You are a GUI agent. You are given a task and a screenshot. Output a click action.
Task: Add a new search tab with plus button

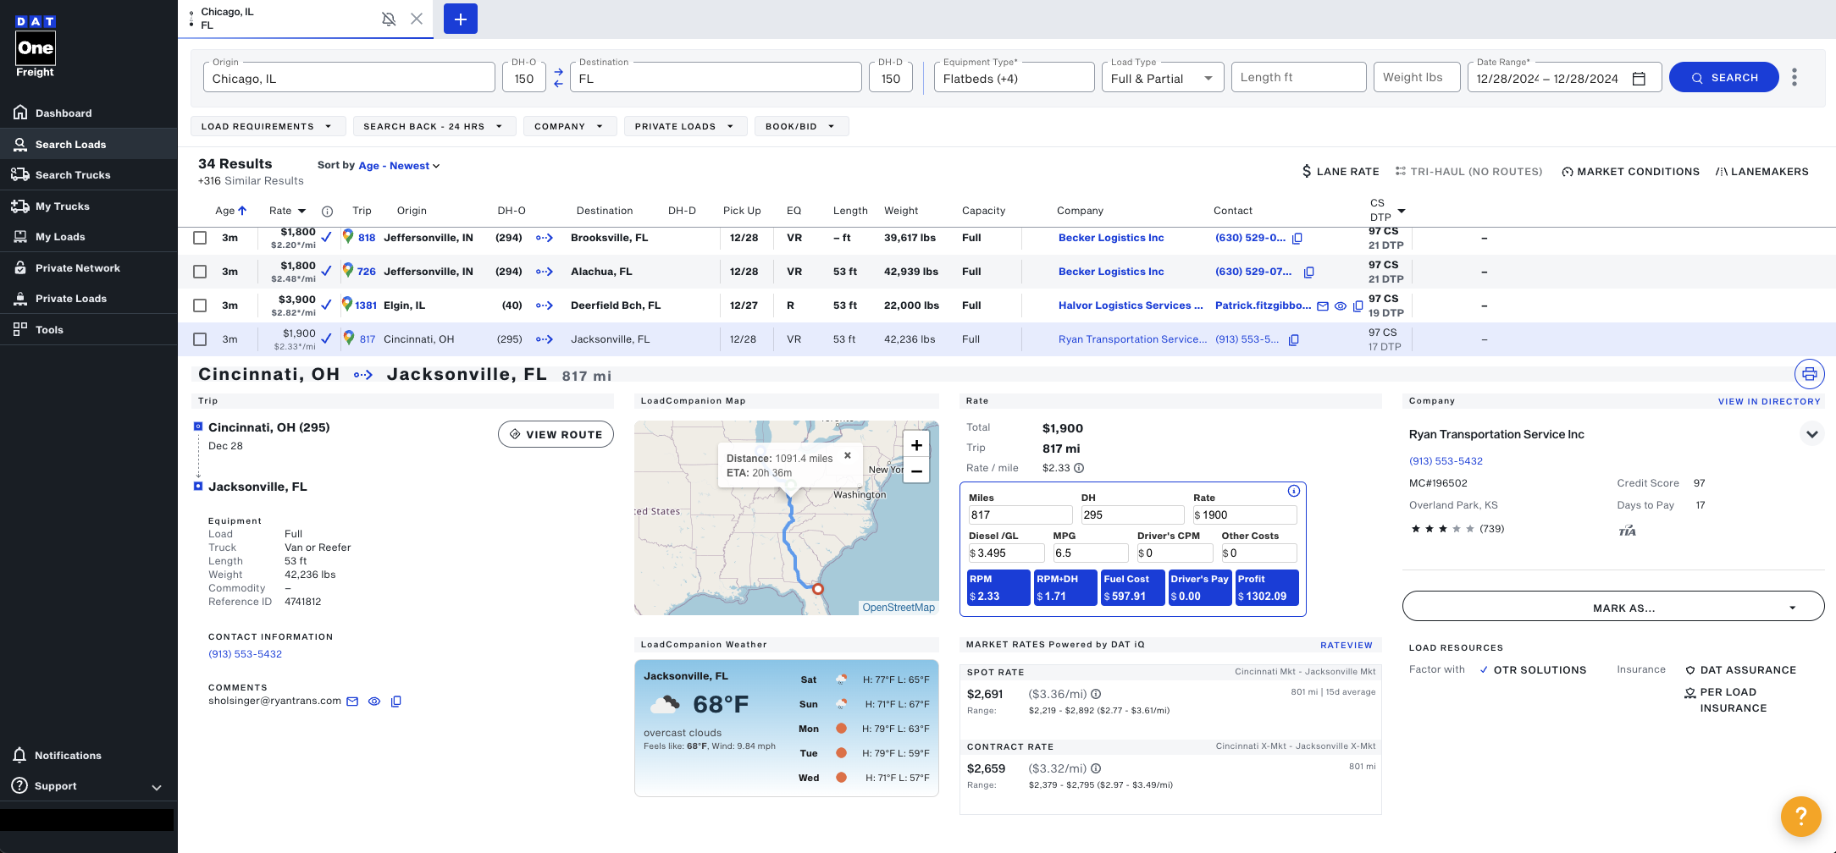click(461, 19)
